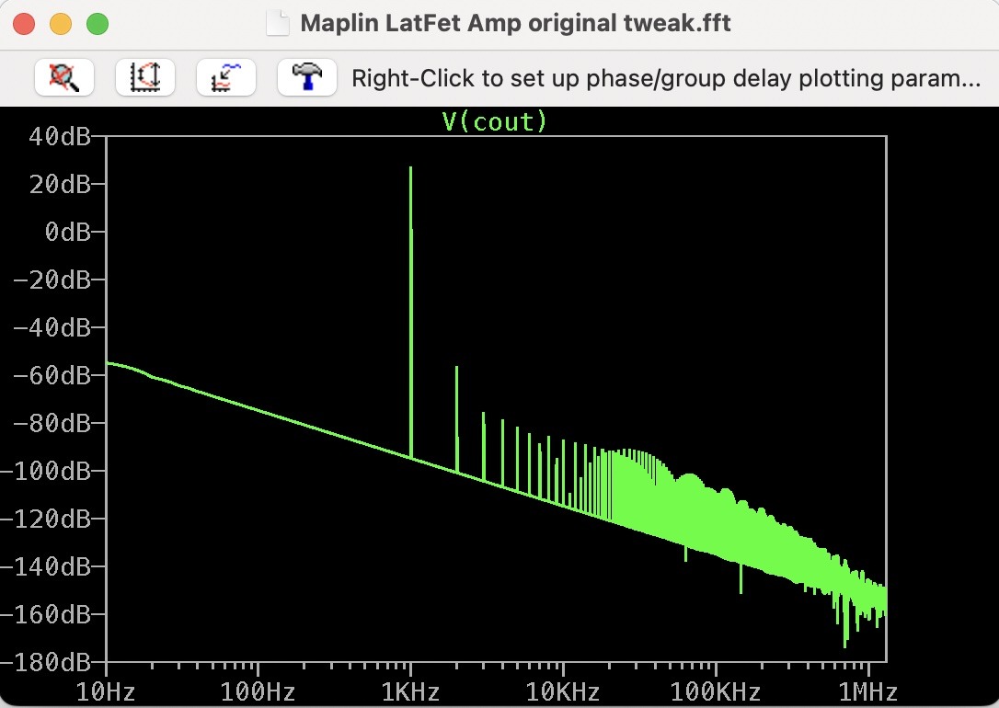
Task: Click the -20dB vertical axis label
Action: coord(52,280)
